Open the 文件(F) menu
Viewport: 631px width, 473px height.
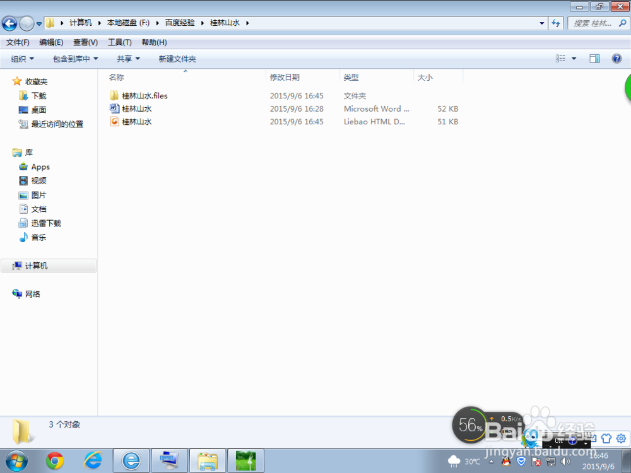tap(18, 42)
